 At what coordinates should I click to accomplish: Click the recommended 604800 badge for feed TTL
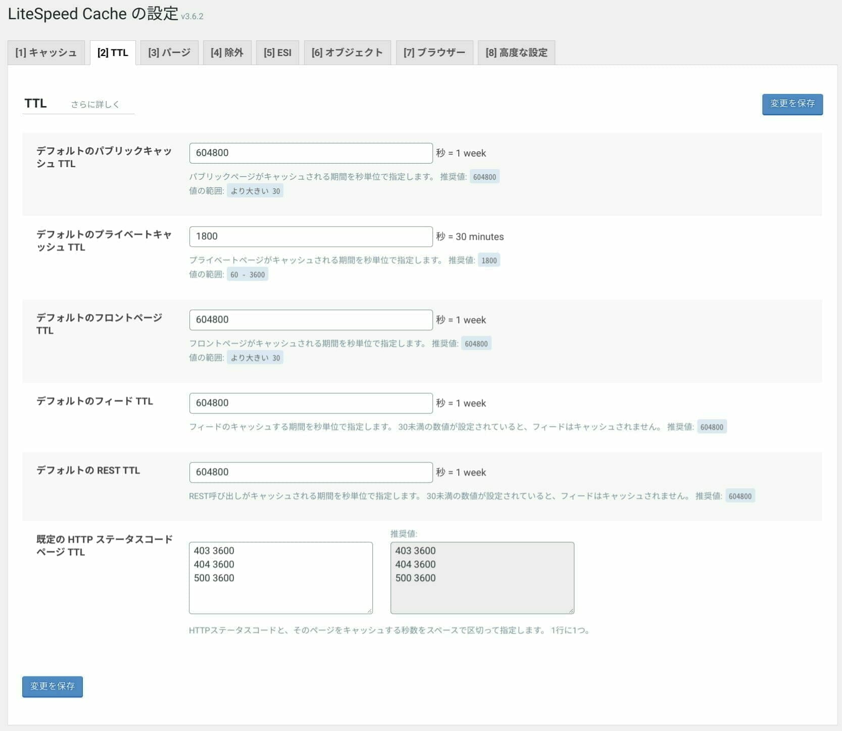[712, 427]
